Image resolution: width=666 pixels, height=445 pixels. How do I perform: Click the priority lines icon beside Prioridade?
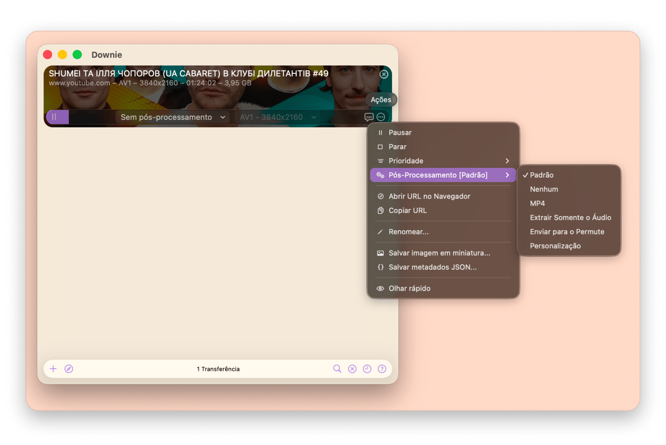(380, 161)
